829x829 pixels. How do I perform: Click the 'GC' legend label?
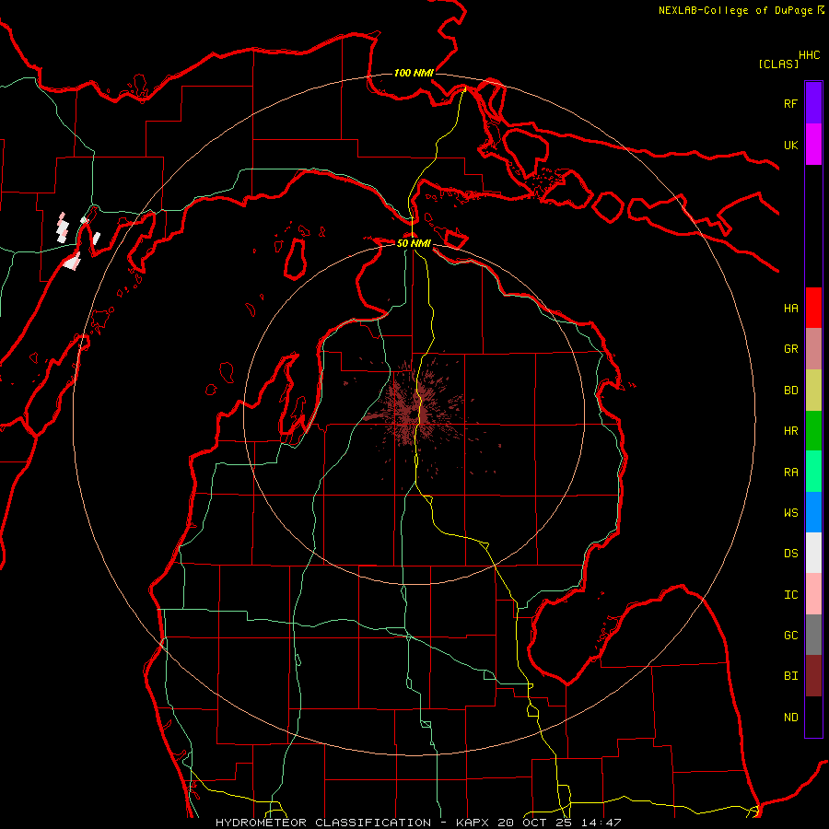point(791,635)
